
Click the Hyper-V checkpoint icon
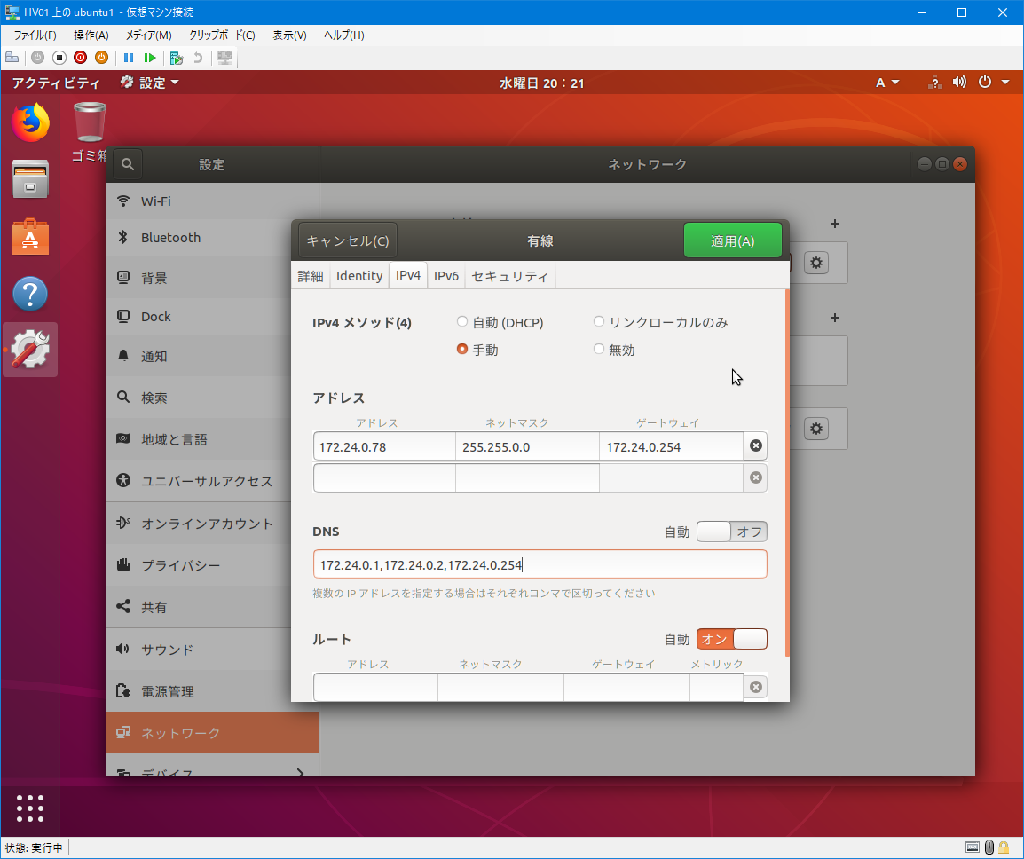coord(176,58)
